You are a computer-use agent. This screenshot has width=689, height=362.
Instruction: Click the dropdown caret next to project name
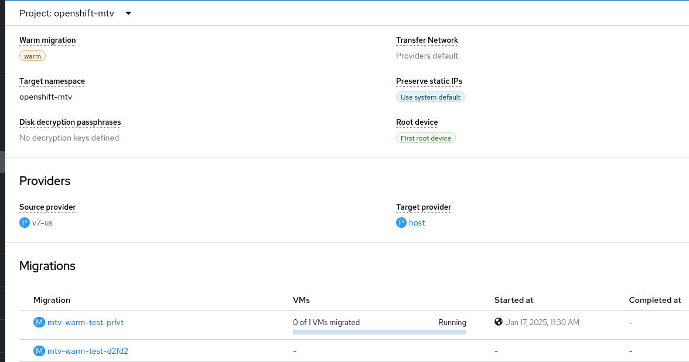[x=128, y=13]
